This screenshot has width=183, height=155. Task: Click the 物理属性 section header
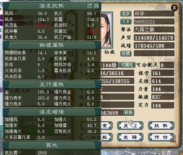tap(52, 45)
